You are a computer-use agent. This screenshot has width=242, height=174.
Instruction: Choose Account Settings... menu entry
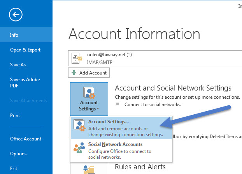[121, 128]
